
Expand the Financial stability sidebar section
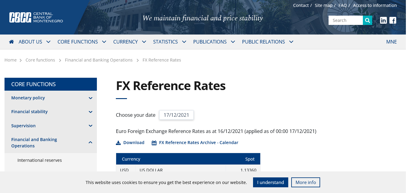pyautogui.click(x=91, y=112)
